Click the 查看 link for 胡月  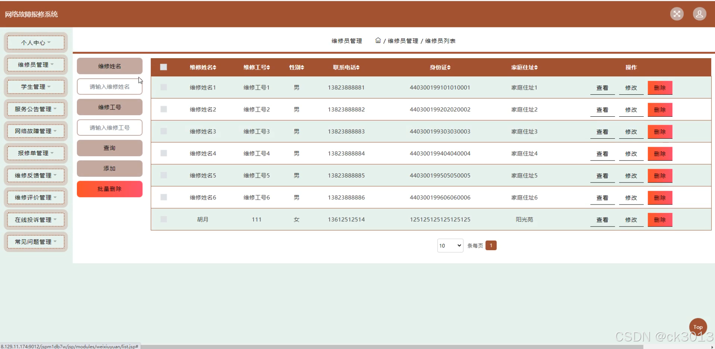[x=602, y=220]
